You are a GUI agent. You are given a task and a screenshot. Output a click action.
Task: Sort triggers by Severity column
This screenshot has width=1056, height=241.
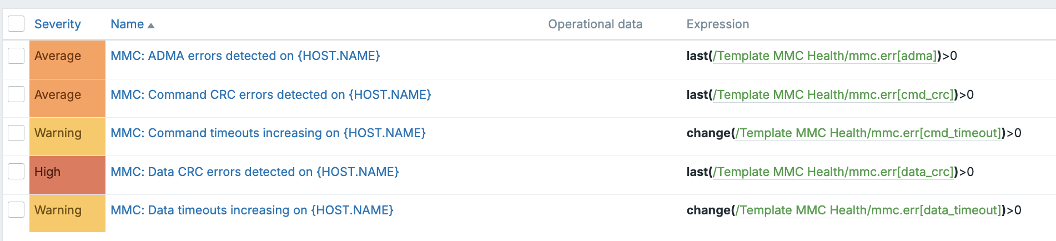(x=57, y=24)
